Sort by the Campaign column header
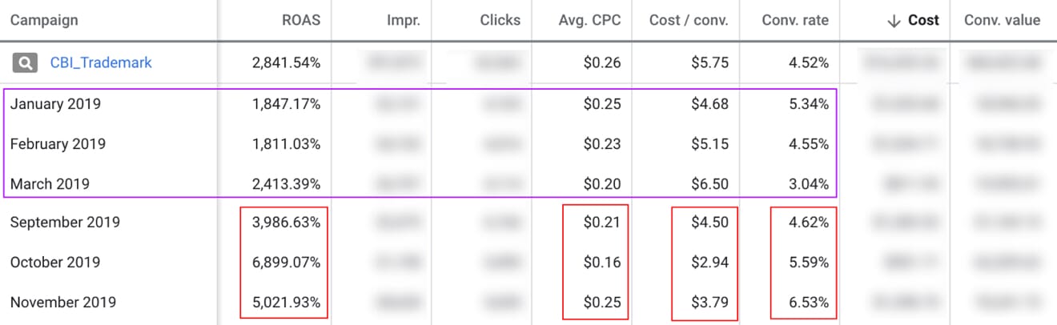The image size is (1057, 325). tap(44, 21)
